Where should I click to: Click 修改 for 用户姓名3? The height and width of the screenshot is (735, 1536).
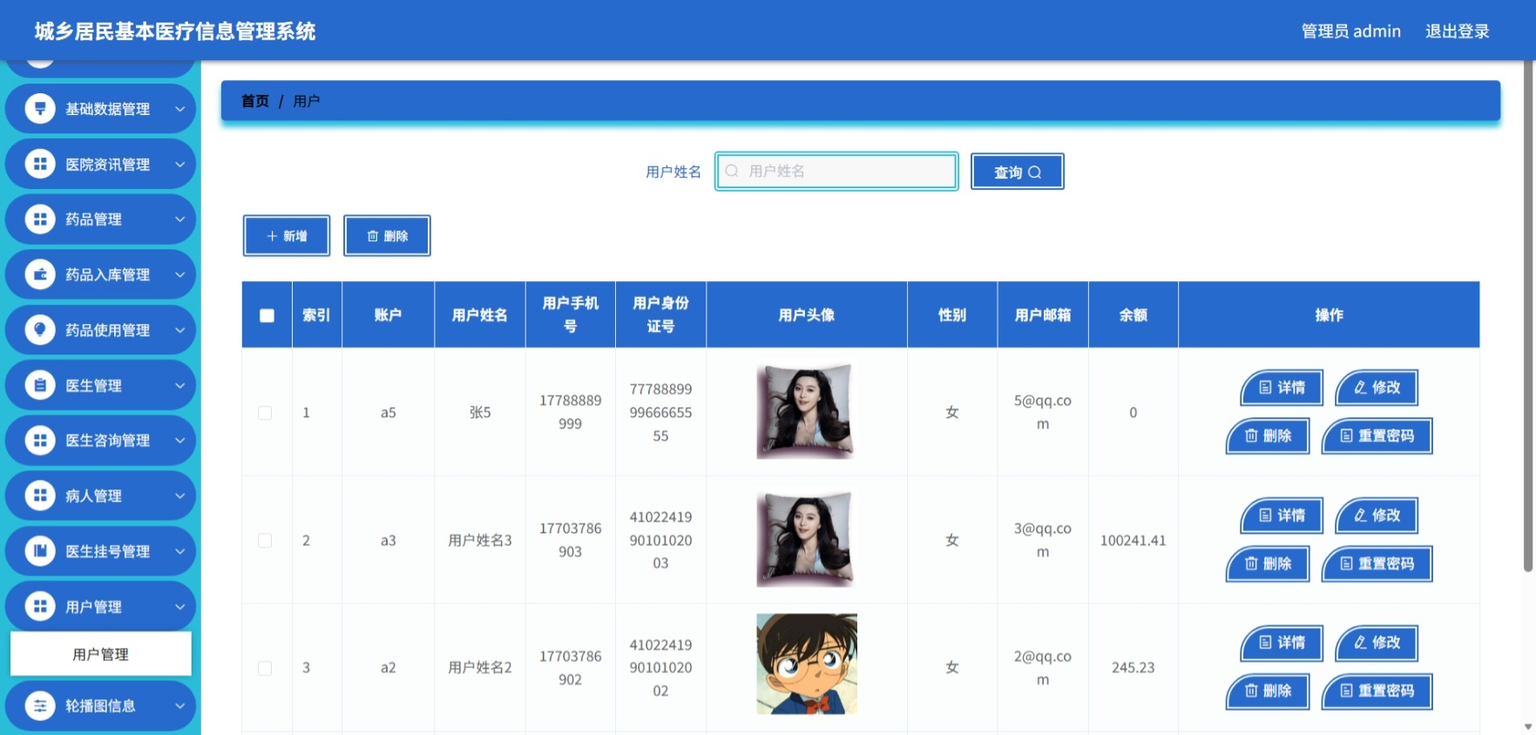(x=1377, y=516)
